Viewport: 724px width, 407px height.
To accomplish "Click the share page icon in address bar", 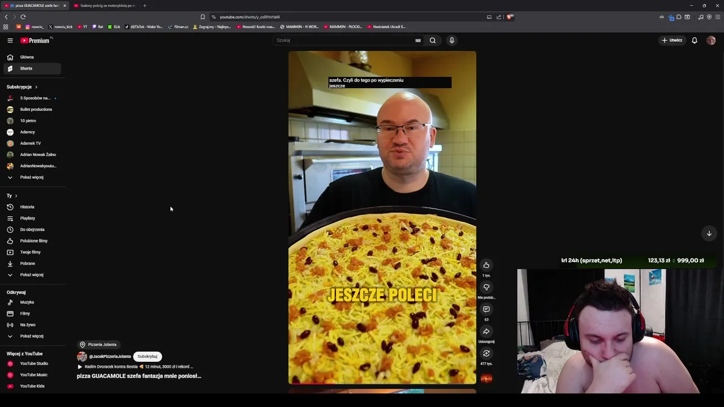I will (x=499, y=17).
